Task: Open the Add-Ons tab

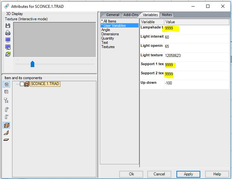Action: [x=131, y=15]
